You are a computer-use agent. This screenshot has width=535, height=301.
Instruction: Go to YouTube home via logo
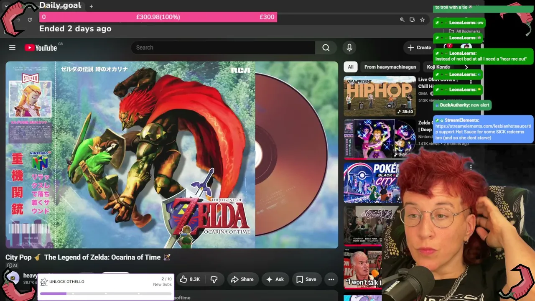41,48
